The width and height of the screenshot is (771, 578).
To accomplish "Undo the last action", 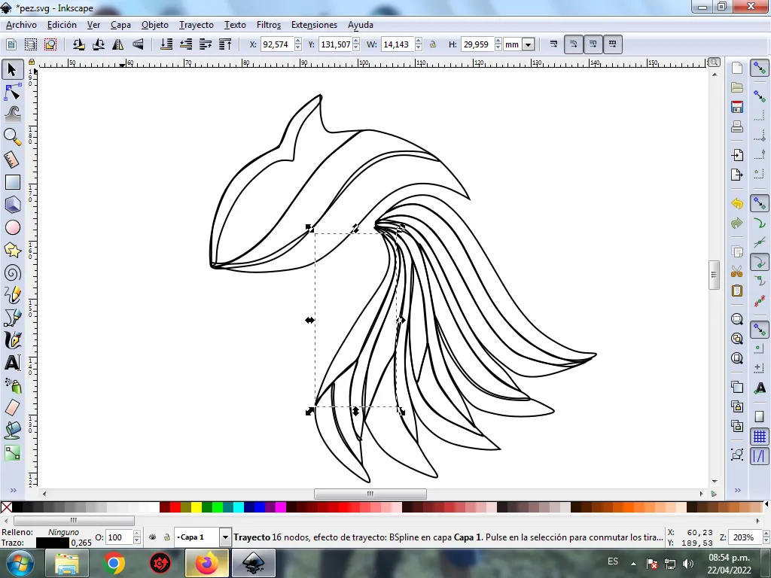I will tap(736, 203).
